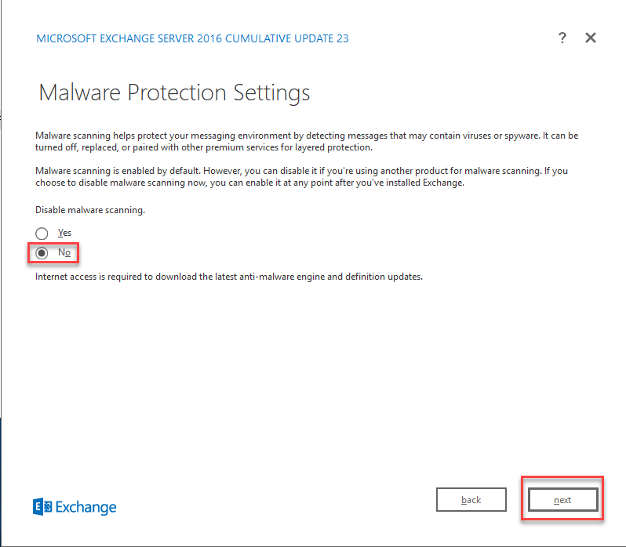The image size is (626, 547).
Task: Click the 'No' option label text
Action: [x=64, y=253]
